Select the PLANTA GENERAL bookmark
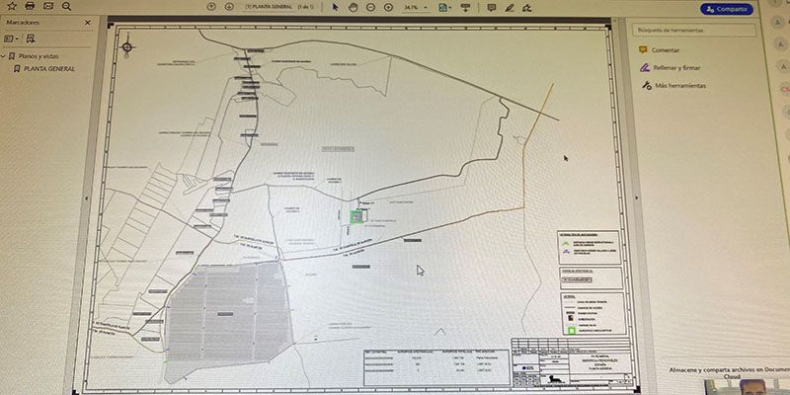This screenshot has width=790, height=395. coord(50,70)
